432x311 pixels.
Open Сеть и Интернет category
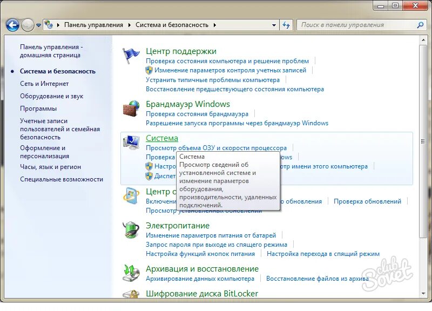[x=44, y=84]
